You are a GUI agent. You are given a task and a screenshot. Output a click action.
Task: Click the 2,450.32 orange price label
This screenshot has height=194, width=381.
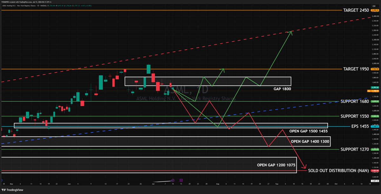coord(375,10)
